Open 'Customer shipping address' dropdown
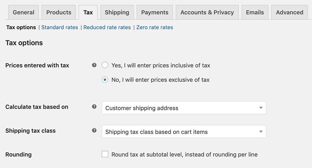Screen dimensions: 312x168 tap(184, 108)
